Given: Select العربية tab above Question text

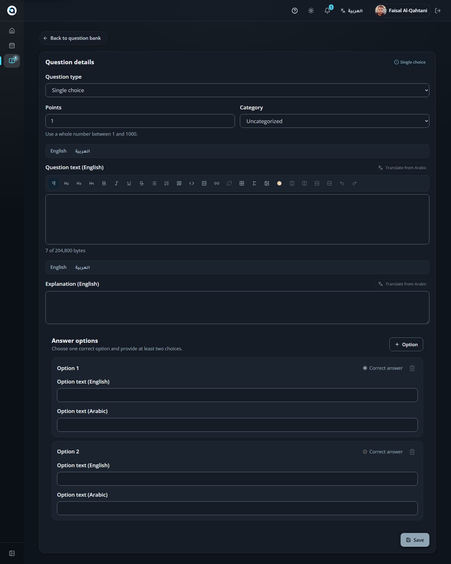Looking at the screenshot, I should click(x=82, y=151).
